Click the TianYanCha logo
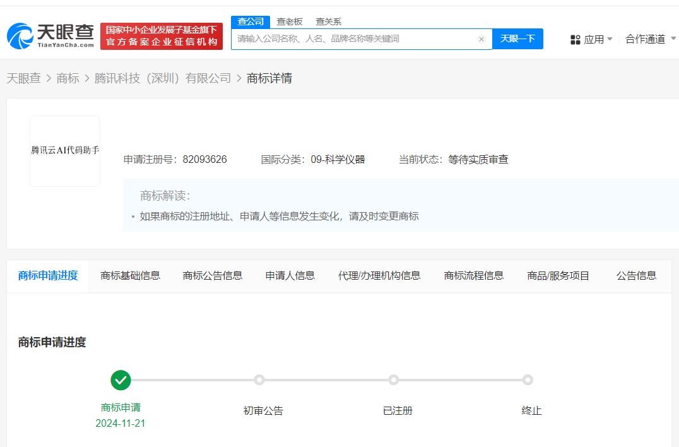 point(50,35)
